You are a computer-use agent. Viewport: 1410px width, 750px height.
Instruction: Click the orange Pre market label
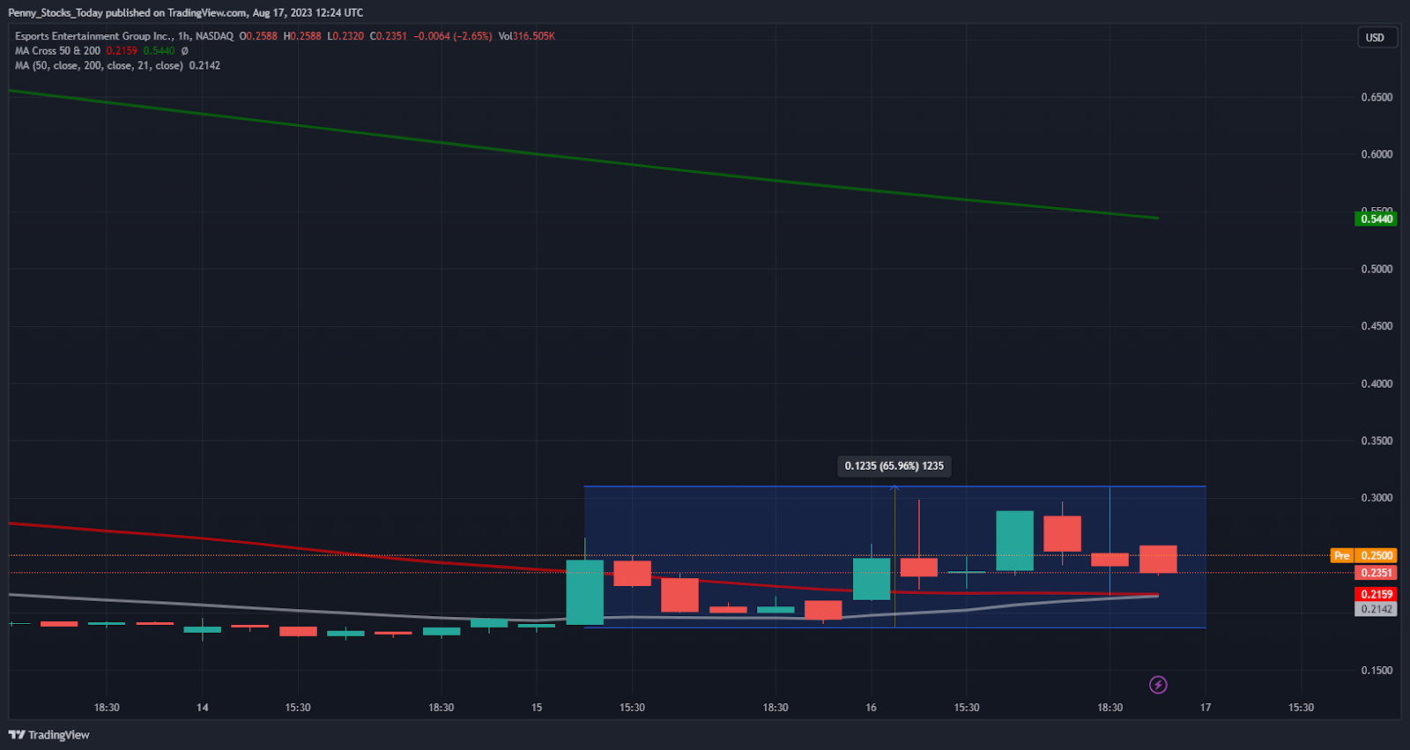pos(1341,555)
